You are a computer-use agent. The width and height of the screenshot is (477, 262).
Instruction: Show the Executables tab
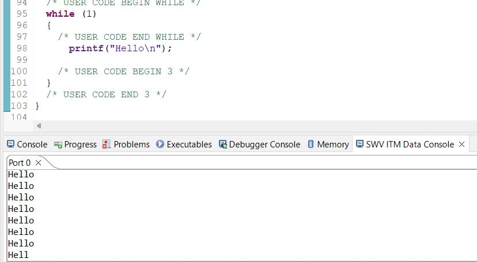click(x=184, y=145)
